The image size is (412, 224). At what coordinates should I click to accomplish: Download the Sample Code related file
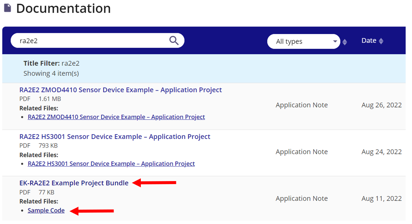(x=46, y=211)
